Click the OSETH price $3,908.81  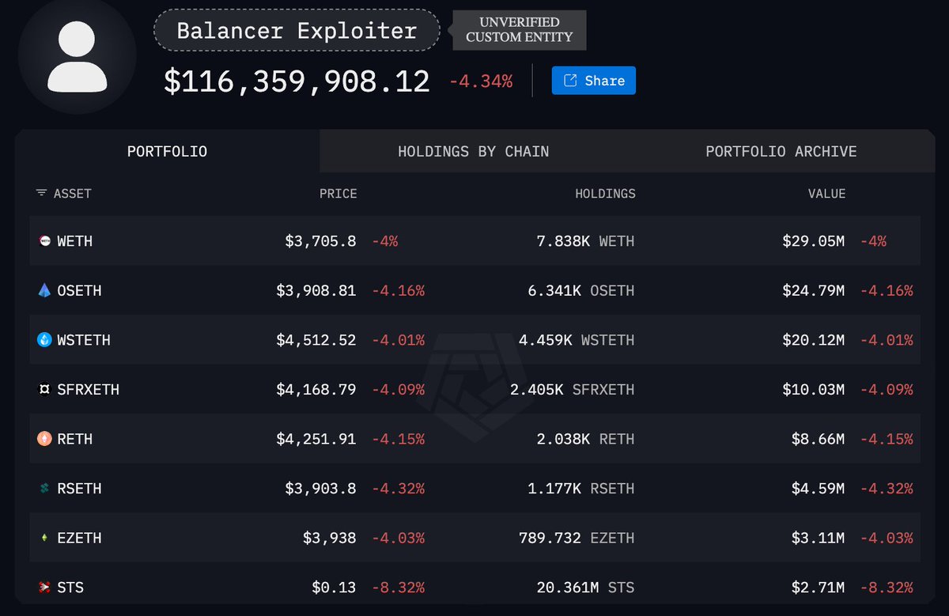coord(316,291)
